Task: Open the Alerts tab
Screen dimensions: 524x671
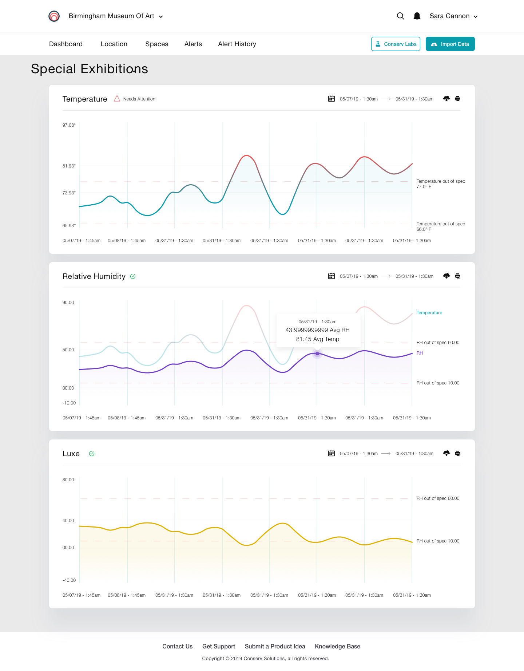Action: click(193, 44)
